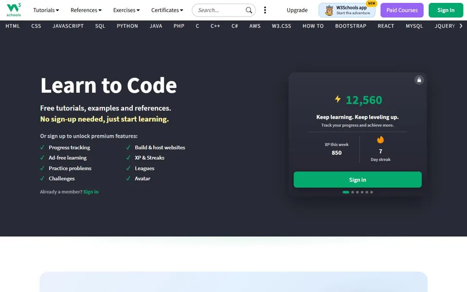Open the C++ tutorial tab
The image size is (467, 292).
[215, 26]
